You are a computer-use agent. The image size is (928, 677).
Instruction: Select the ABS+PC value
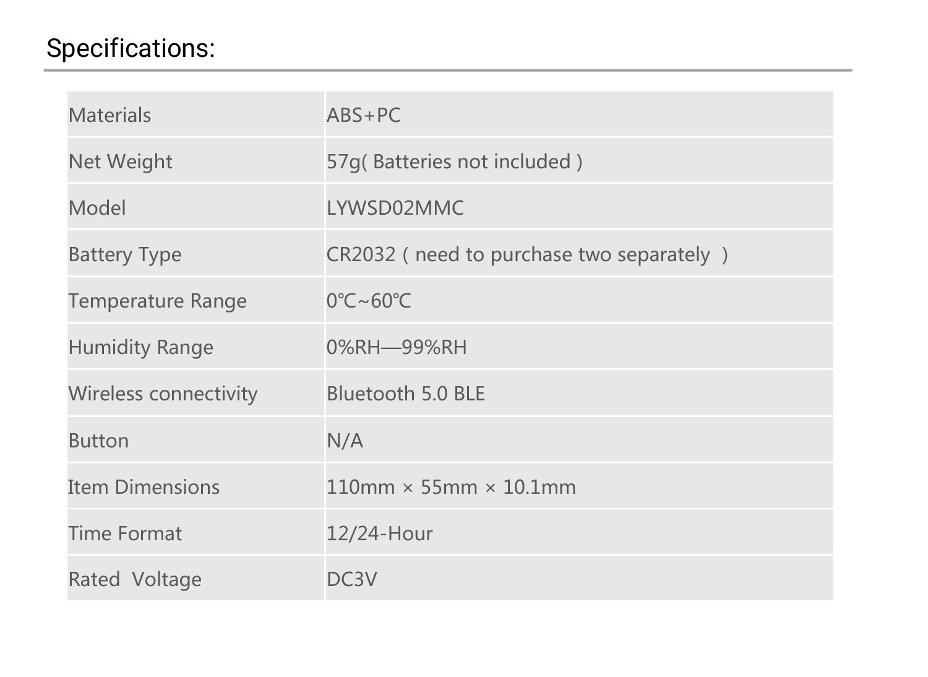coord(364,115)
